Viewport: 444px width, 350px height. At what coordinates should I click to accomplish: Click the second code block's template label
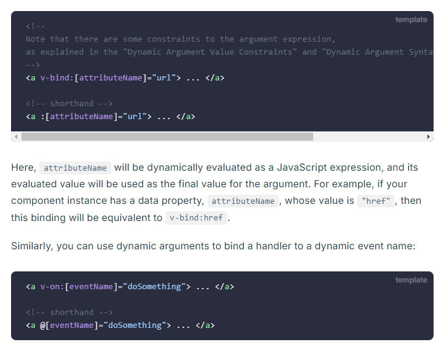[411, 280]
